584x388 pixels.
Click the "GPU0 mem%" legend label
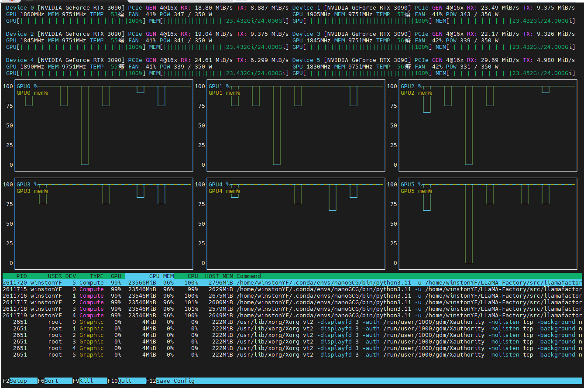[x=32, y=93]
